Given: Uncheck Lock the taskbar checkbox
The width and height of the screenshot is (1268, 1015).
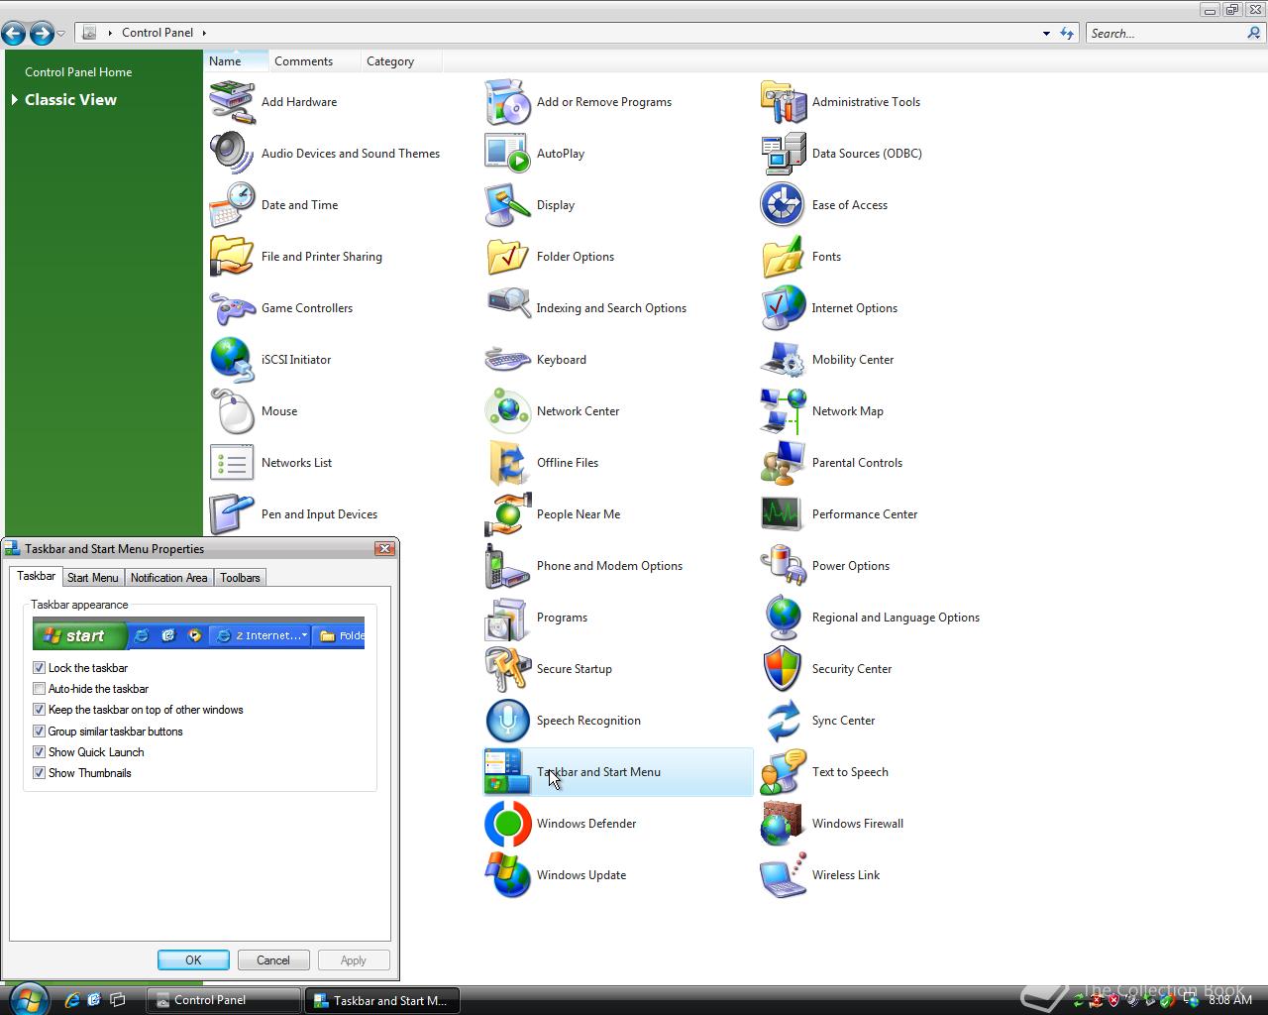Looking at the screenshot, I should [x=40, y=668].
